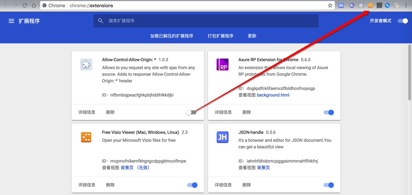Open the Chrome three-dot menu
This screenshot has height=195, width=412.
(x=406, y=6)
